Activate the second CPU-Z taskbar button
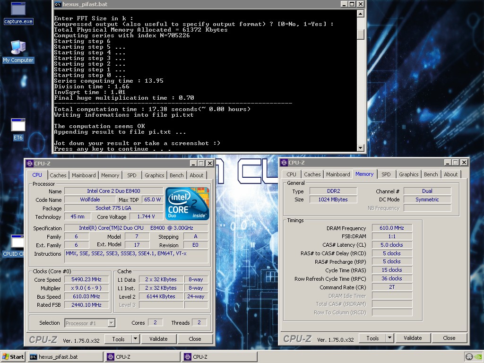484x363 pixels. coord(220,357)
